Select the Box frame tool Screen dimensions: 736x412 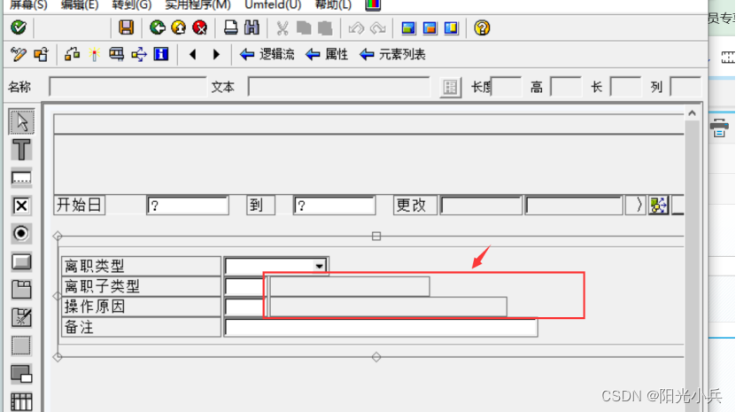tap(21, 346)
